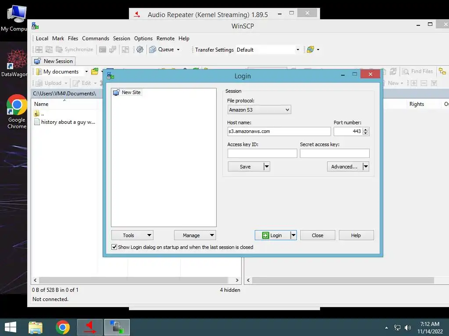
Task: Click the Refresh icon in remote panel toolbar
Action: pos(393,71)
